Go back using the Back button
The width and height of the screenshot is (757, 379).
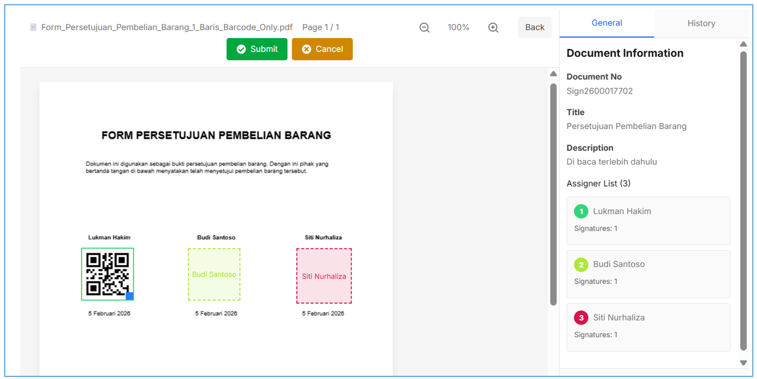coord(534,27)
